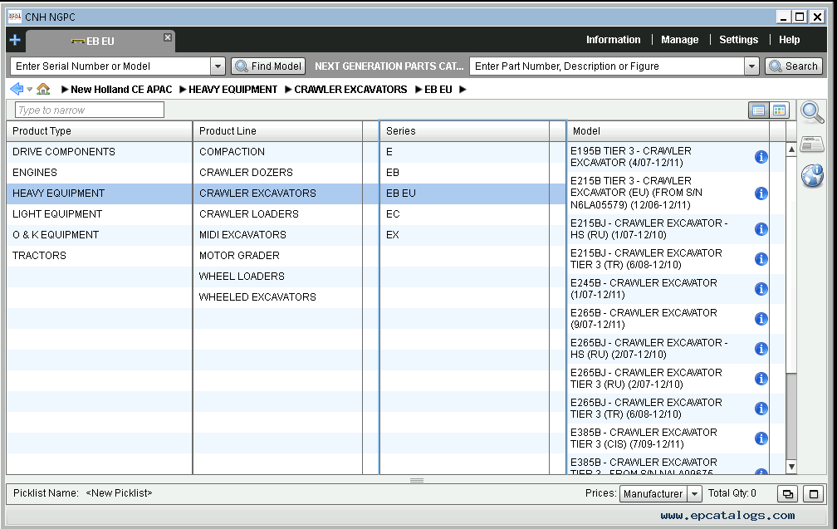Show info for E265BJ Tier 3 (RU)

tap(761, 379)
